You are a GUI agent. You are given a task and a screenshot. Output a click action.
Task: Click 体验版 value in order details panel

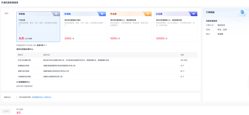pos(220,34)
